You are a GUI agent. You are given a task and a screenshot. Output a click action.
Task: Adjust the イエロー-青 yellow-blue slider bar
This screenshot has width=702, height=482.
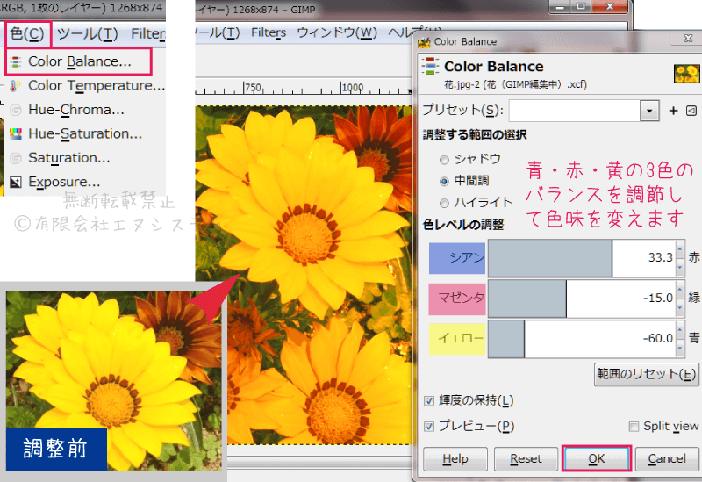click(x=581, y=339)
